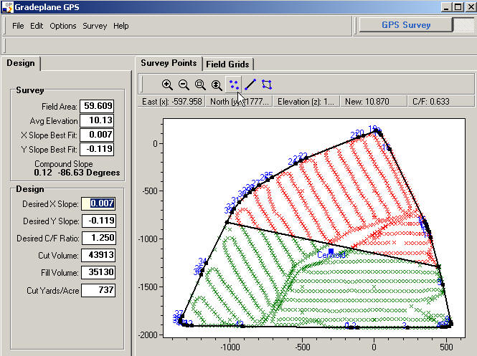The height and width of the screenshot is (356, 477).
Task: Select the Design tab
Action: (x=21, y=63)
